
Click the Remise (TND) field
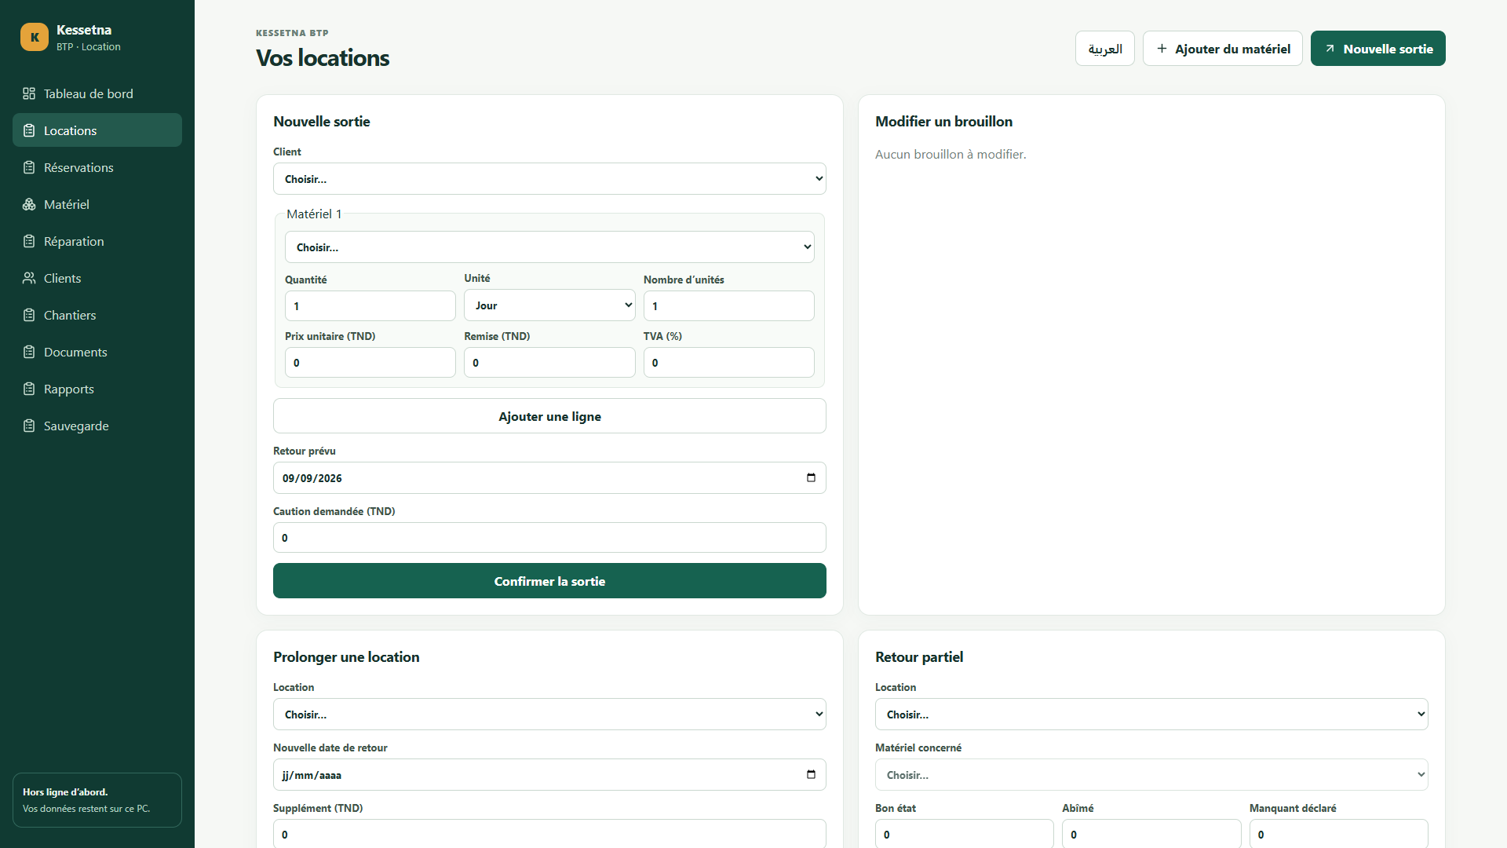coord(549,363)
